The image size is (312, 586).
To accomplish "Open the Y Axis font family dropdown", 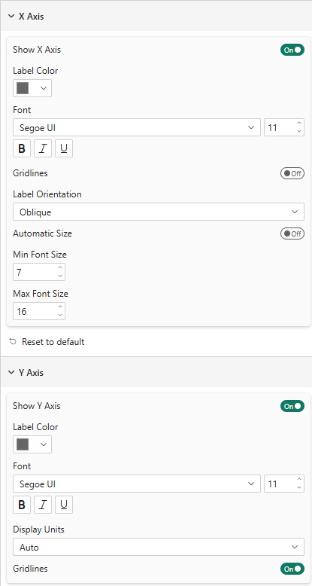I will coord(137,484).
